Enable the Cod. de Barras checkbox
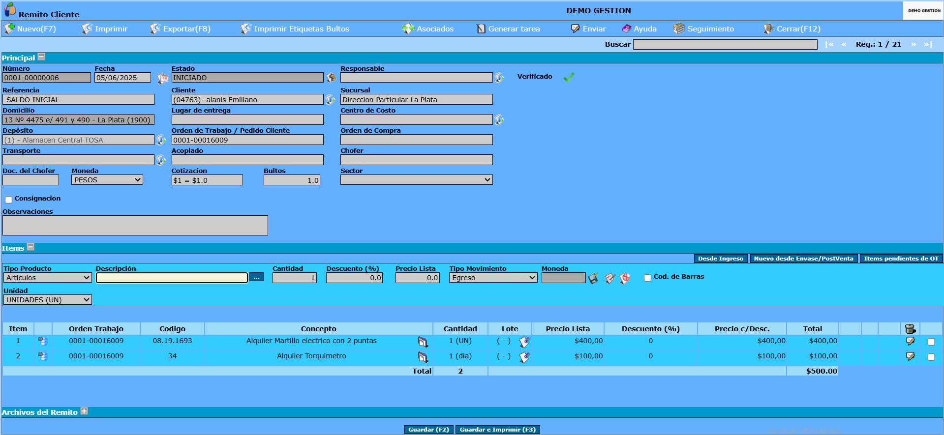Screen dimensions: 944x435 647,278
